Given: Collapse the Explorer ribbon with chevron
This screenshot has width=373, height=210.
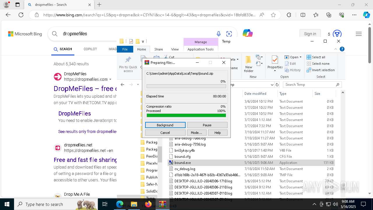Looking at the screenshot, I should point(336,49).
